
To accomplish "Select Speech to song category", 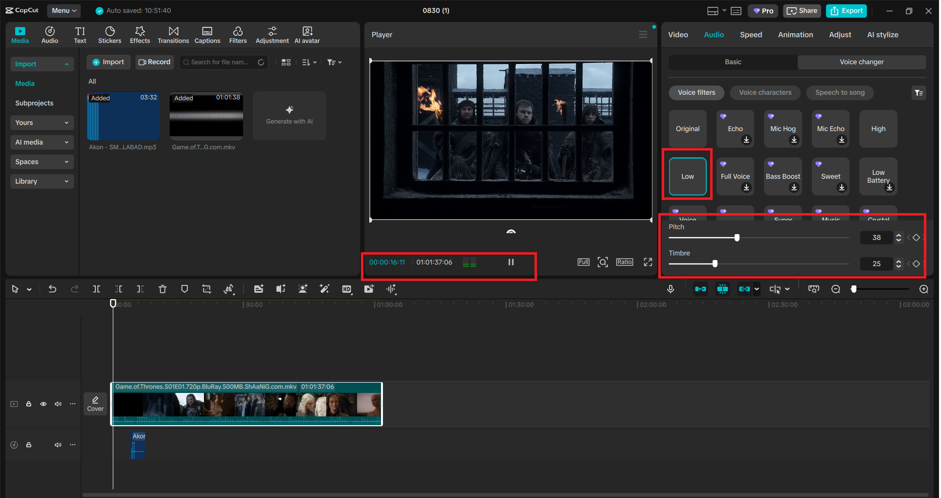I will (x=840, y=93).
